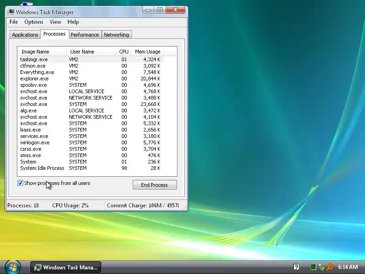Go to the Networking tab
The width and height of the screenshot is (365, 274).
click(x=116, y=35)
